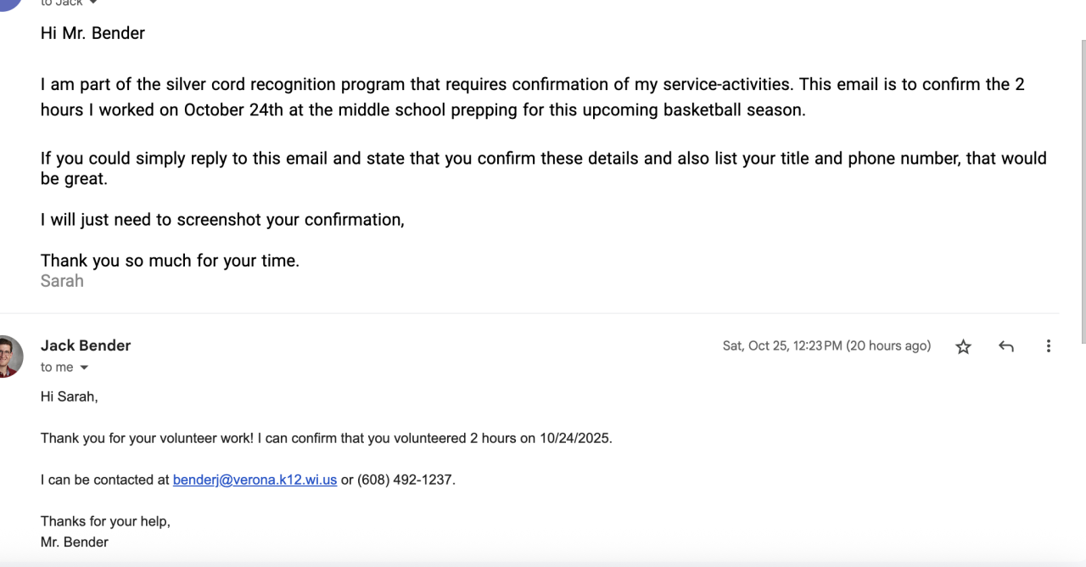
Task: Click the purple sender avatar at top
Action: pos(10,3)
